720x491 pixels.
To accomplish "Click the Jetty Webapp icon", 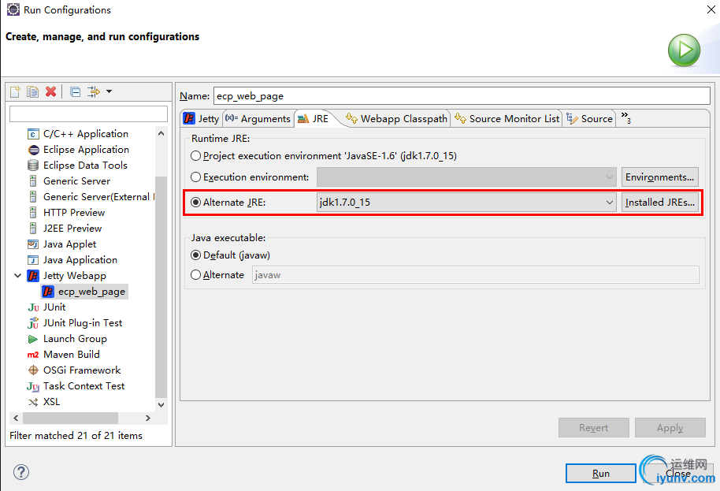I will click(33, 276).
